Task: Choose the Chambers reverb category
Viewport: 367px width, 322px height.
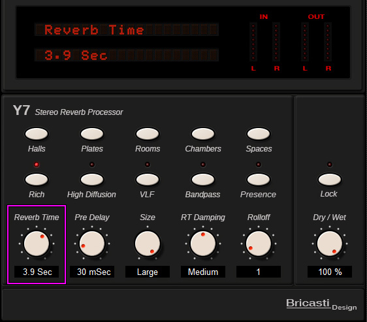Action: click(203, 134)
